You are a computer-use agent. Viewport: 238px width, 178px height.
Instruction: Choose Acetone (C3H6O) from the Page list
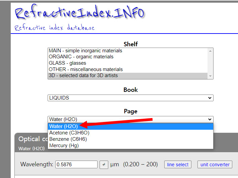pyautogui.click(x=130, y=133)
